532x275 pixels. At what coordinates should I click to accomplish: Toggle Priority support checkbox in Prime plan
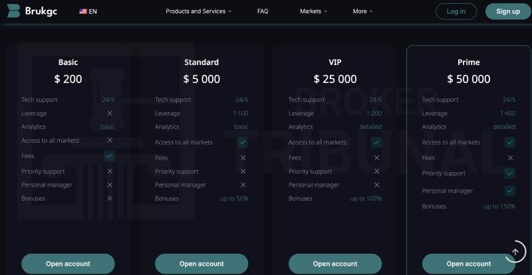[x=509, y=173]
